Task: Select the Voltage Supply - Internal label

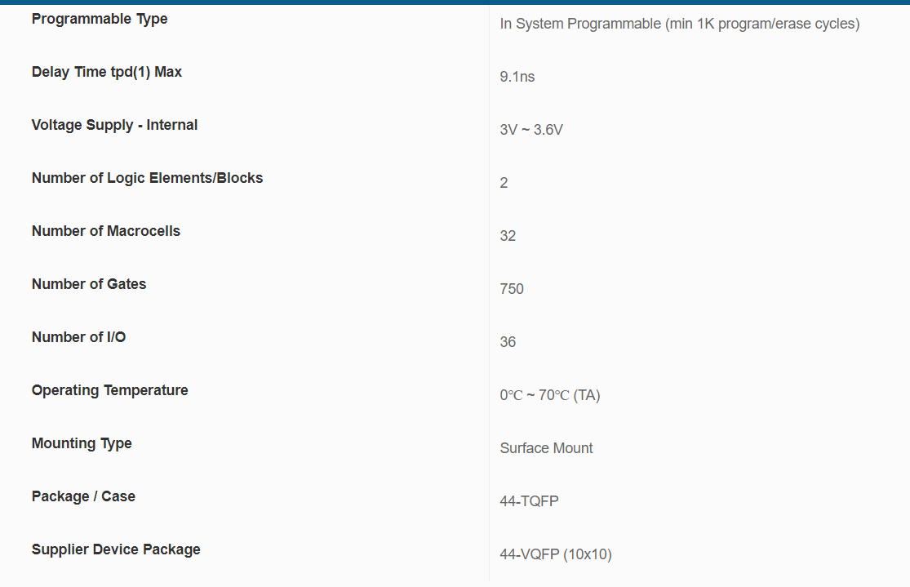Action: (114, 125)
